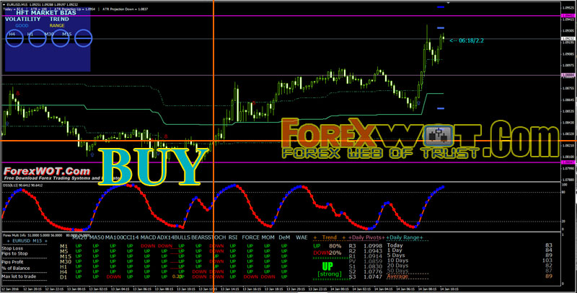Click the Max lot to trade label
577x293 pixels.
(x=19, y=276)
